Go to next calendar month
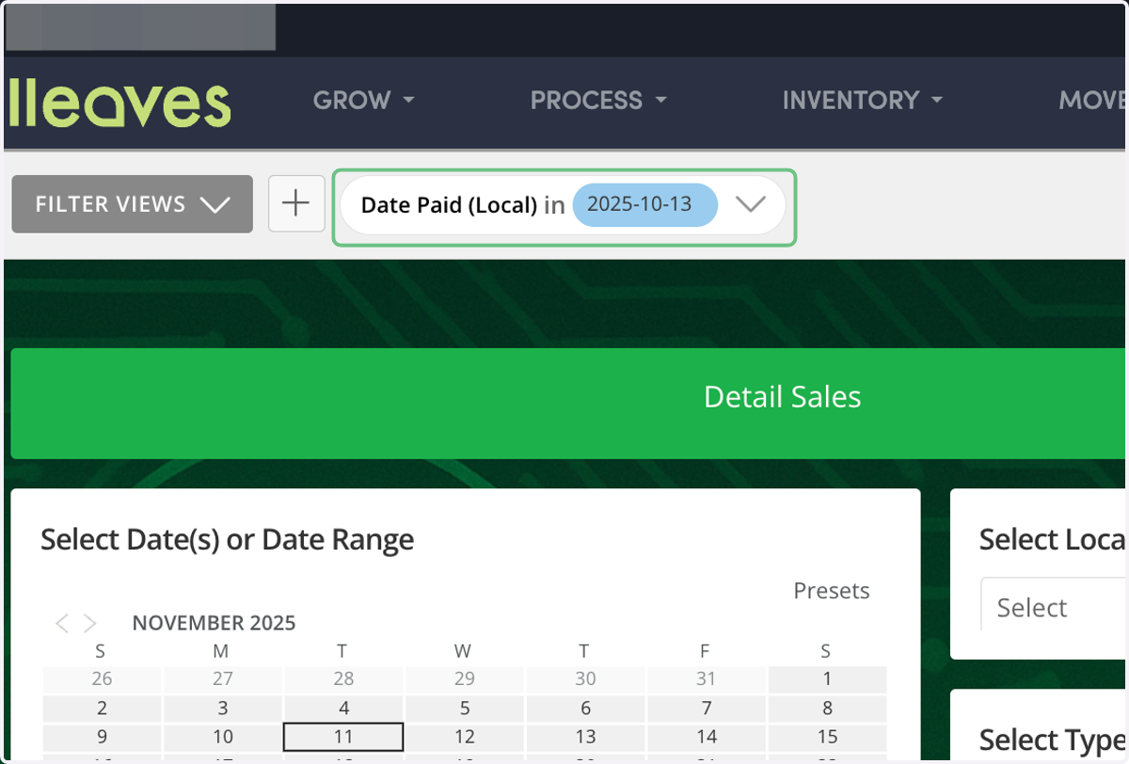 [90, 623]
